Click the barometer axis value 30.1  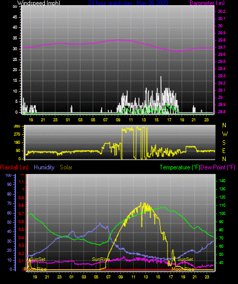222,18
